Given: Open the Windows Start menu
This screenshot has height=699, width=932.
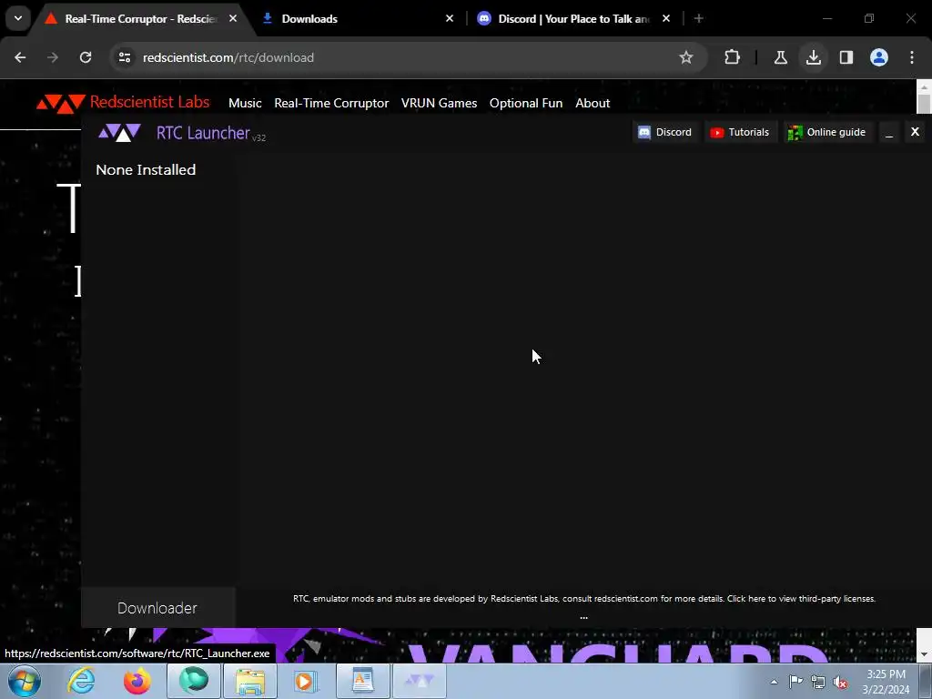Looking at the screenshot, I should (24, 681).
